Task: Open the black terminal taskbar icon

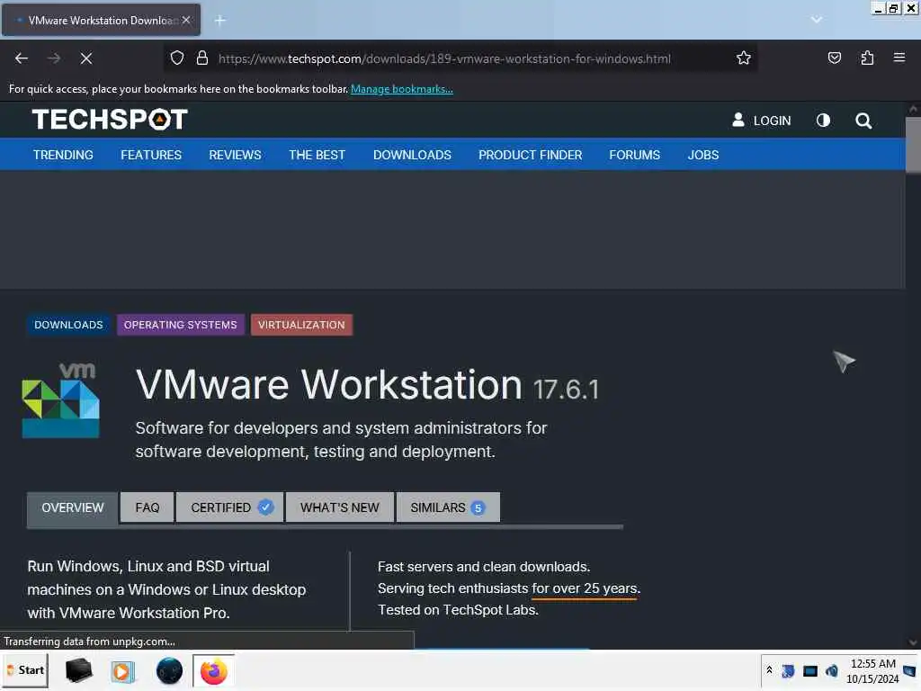Action: coord(78,670)
